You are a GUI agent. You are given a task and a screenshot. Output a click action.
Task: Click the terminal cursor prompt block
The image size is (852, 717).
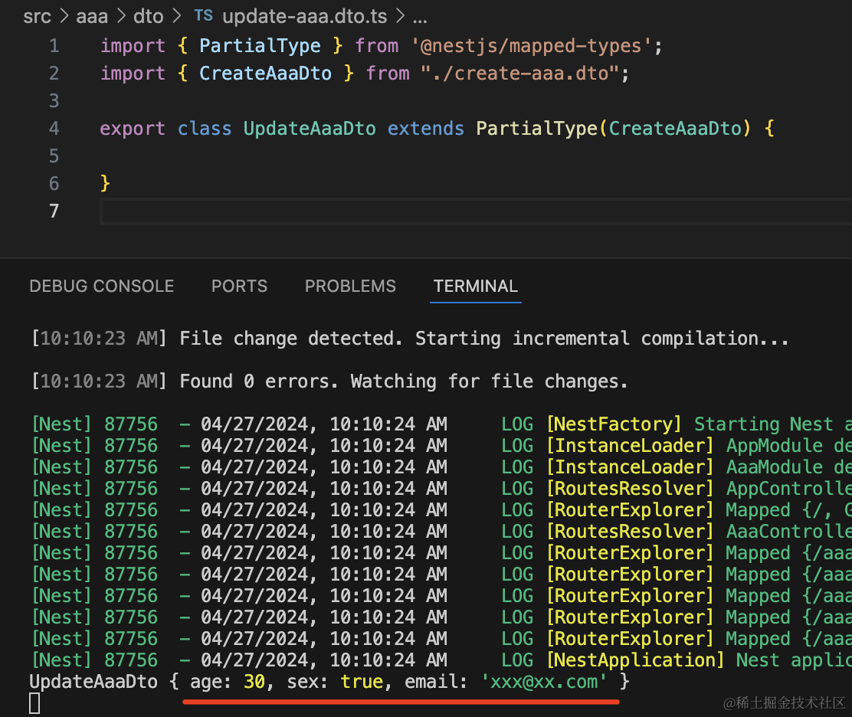point(34,703)
